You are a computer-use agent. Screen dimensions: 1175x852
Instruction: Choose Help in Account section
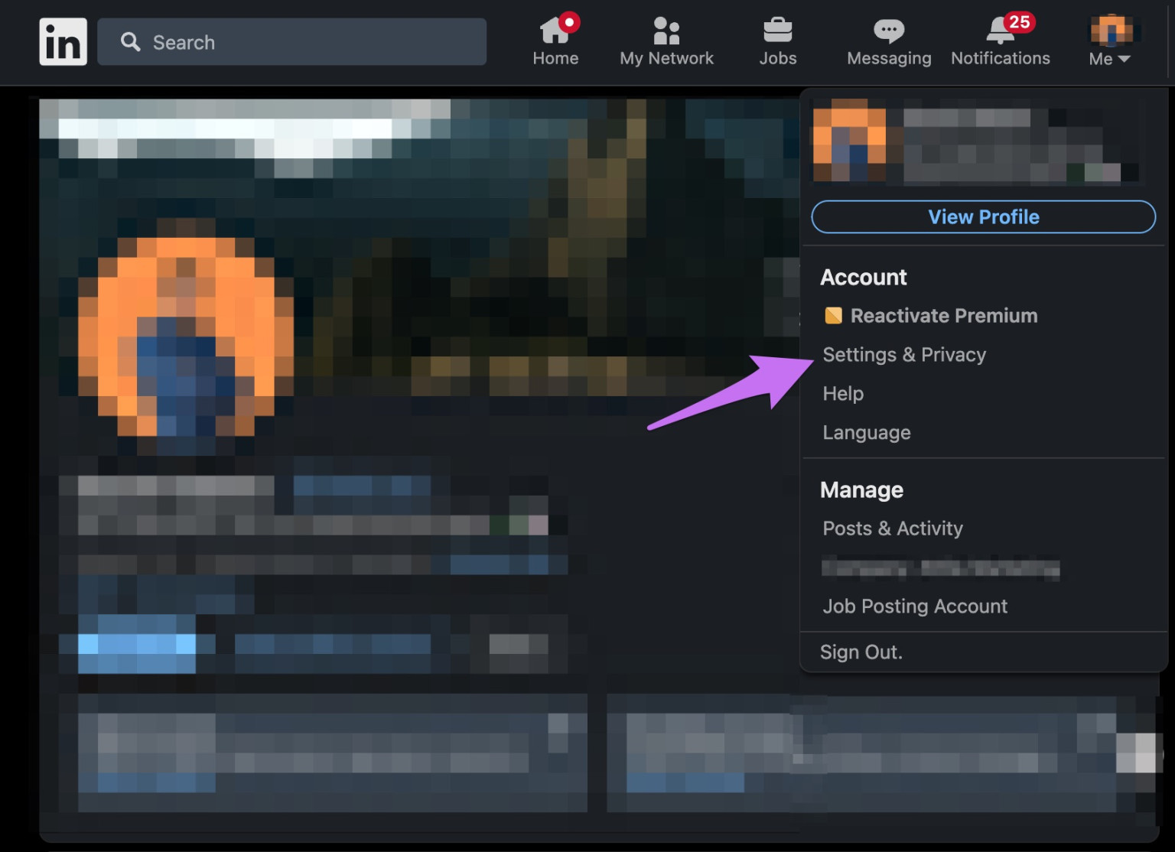point(843,394)
